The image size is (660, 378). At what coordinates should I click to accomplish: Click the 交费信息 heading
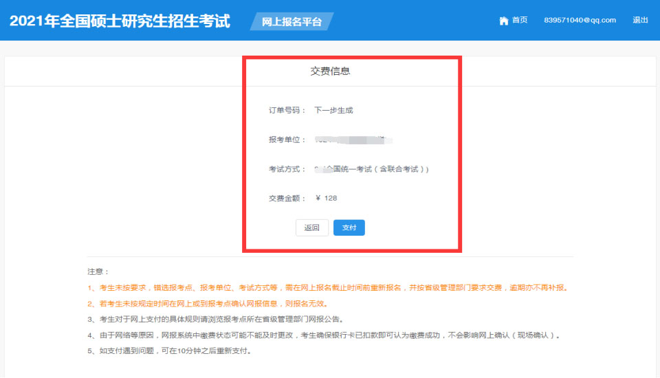[330, 71]
